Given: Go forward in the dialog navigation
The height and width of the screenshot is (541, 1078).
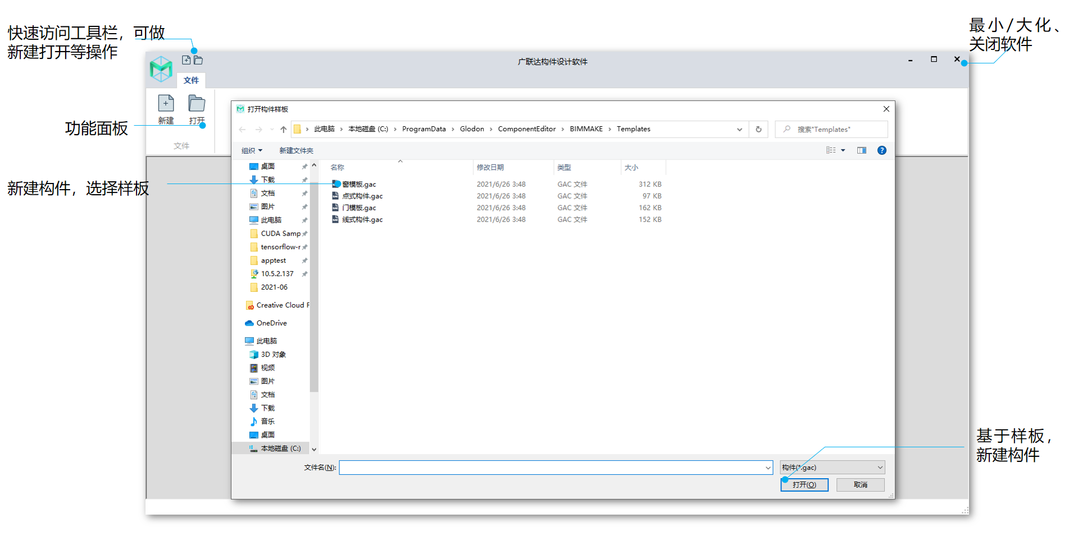Looking at the screenshot, I should (258, 130).
